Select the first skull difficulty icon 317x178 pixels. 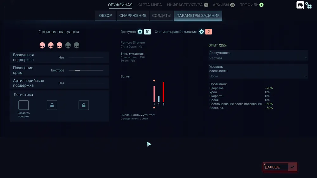pos(42,45)
